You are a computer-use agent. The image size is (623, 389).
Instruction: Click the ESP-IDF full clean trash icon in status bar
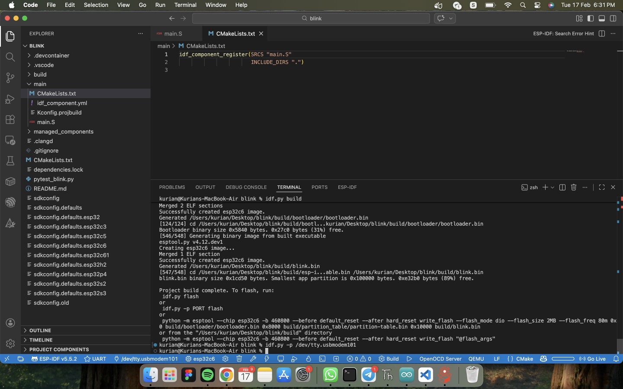tap(239, 359)
